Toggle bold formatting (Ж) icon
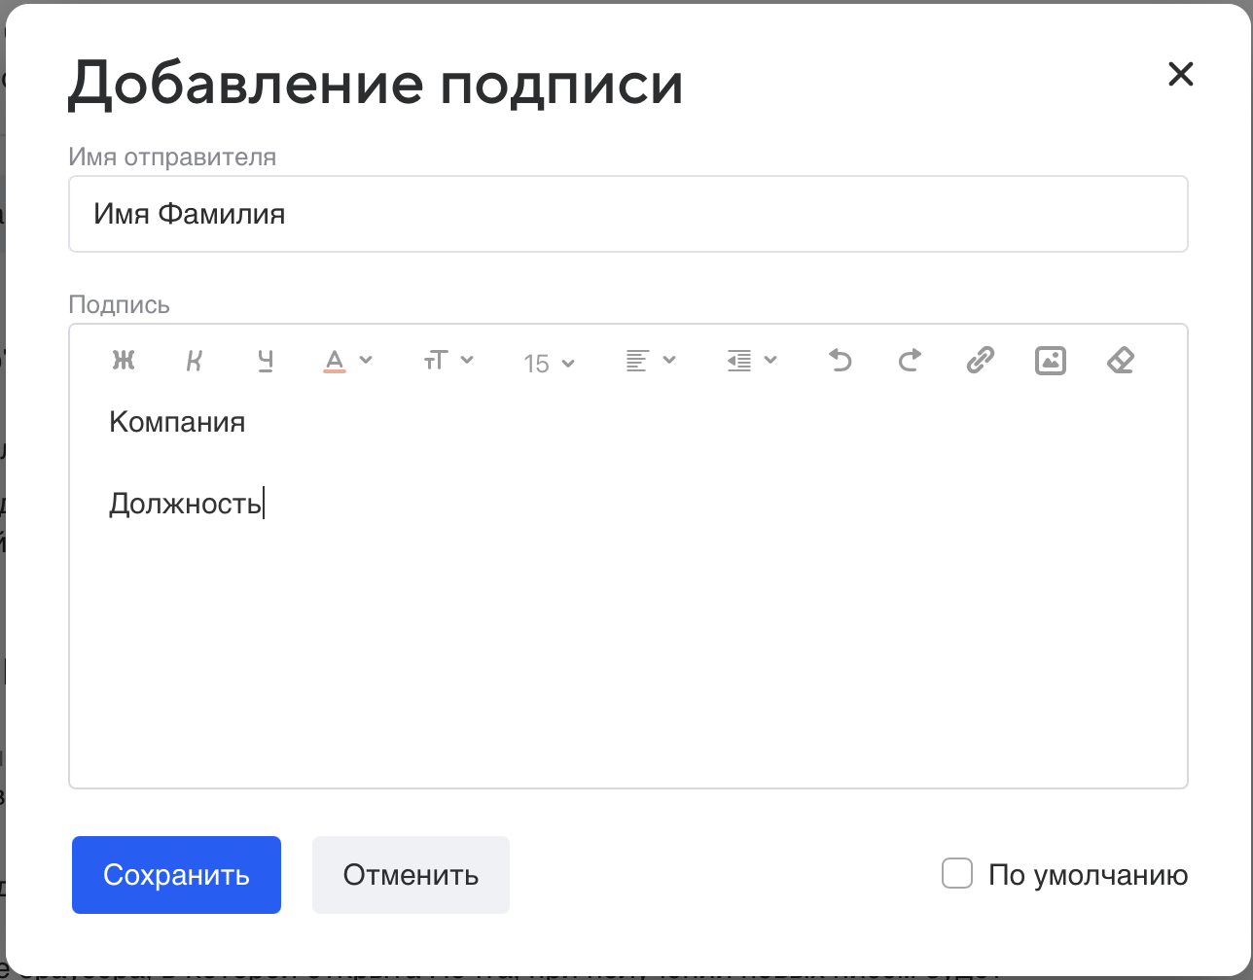1253x980 pixels. click(124, 361)
